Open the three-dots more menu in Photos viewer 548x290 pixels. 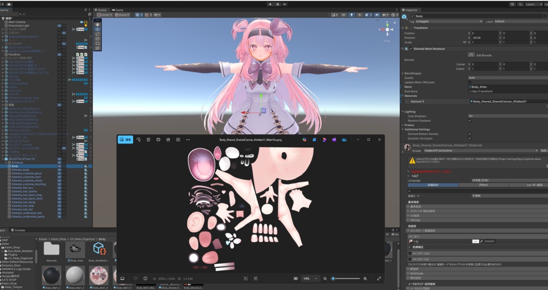(188, 140)
